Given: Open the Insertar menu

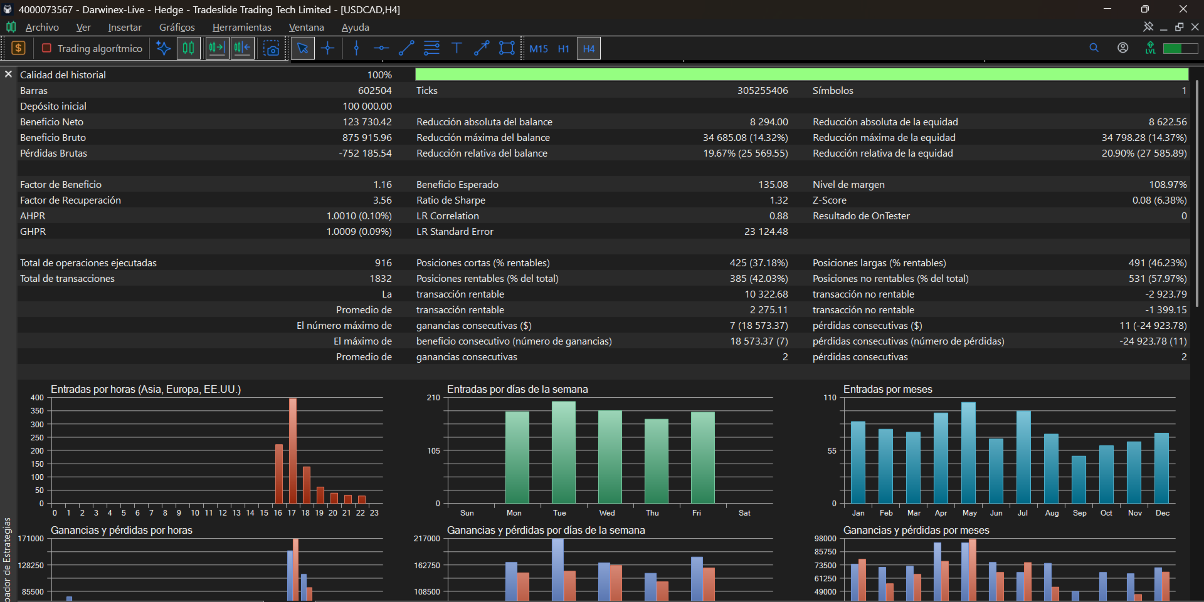Looking at the screenshot, I should [x=125, y=28].
